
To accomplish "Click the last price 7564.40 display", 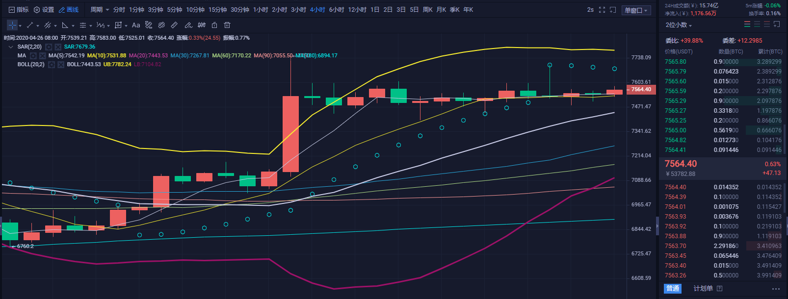I will pyautogui.click(x=681, y=164).
